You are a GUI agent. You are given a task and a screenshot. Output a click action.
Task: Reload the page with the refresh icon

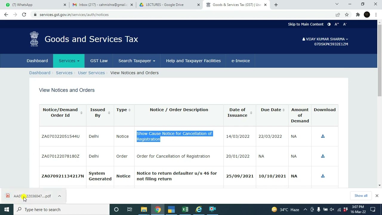coord(24,15)
